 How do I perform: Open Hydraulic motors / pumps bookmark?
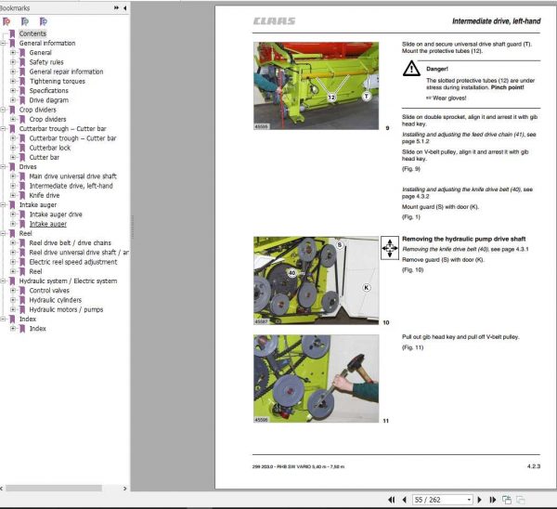click(66, 309)
